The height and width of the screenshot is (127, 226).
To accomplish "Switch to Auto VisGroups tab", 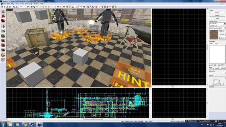I will pyautogui.click(x=216, y=43).
